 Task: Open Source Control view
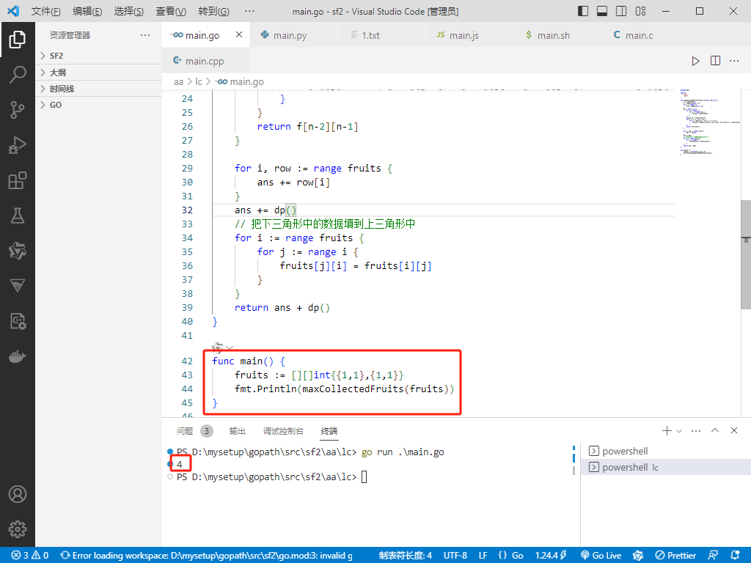[x=18, y=110]
